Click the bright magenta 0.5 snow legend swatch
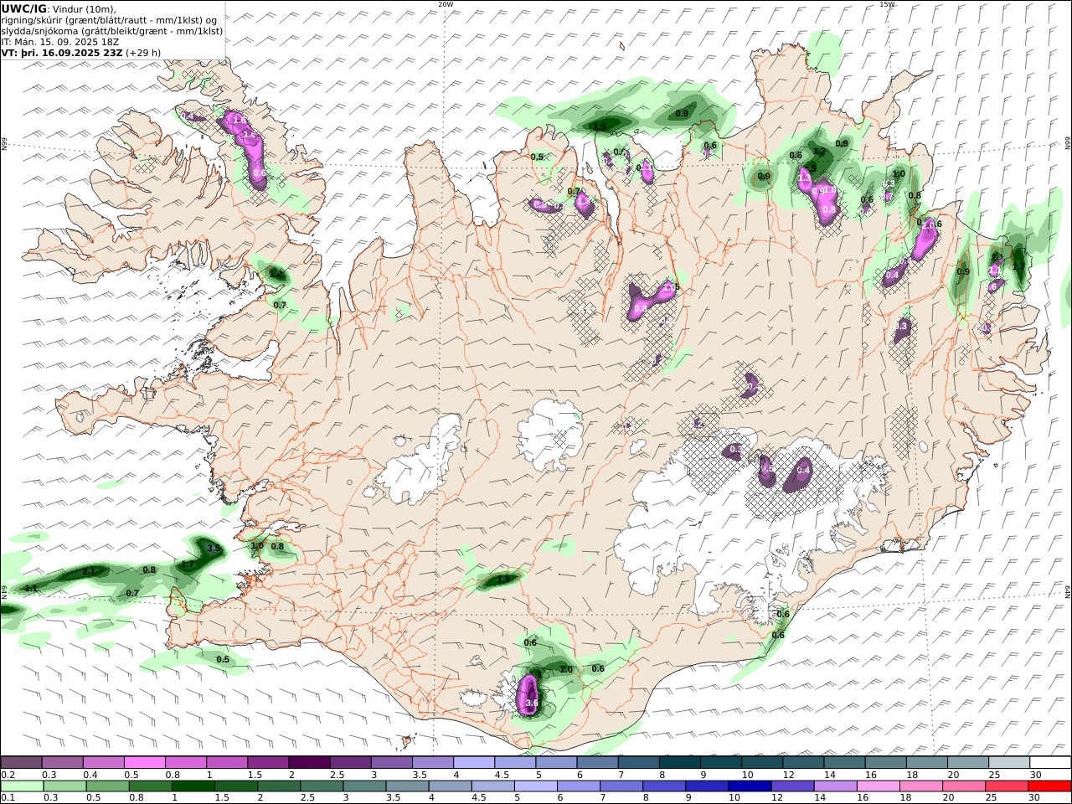 pyautogui.click(x=144, y=763)
